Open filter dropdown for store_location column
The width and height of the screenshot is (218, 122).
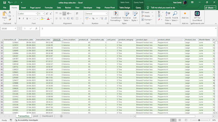coord(77,40)
